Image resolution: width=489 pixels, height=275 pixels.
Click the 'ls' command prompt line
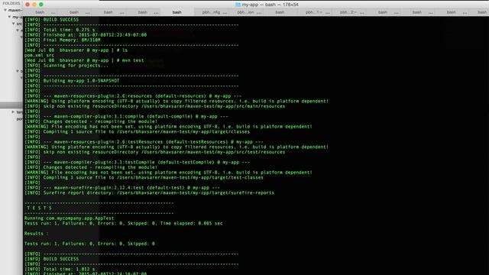tap(76, 50)
